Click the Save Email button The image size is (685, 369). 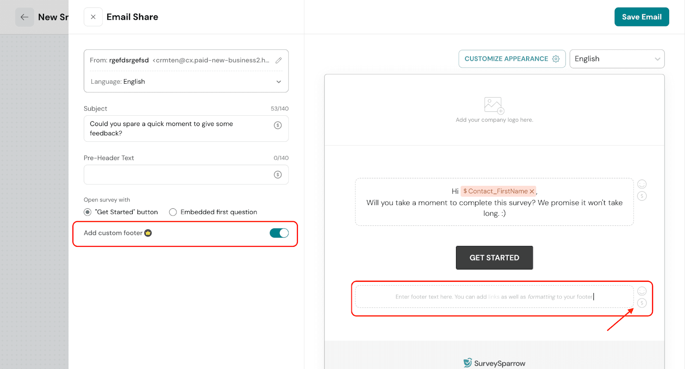tap(641, 17)
